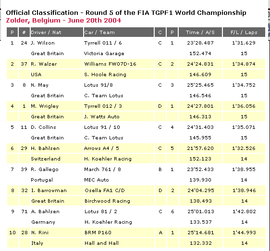Click D. Collins race time 24'31.403
The width and height of the screenshot is (270, 251).
[200, 127]
